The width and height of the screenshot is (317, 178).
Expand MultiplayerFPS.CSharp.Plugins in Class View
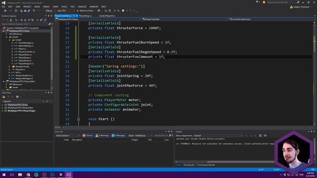click(x=2, y=111)
